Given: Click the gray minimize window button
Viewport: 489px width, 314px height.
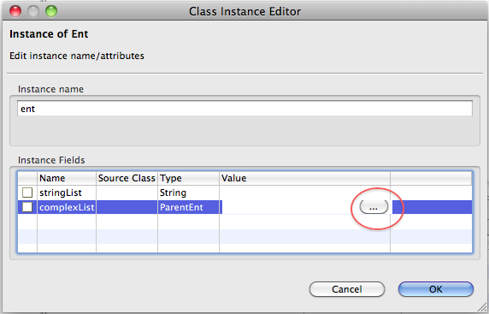Looking at the screenshot, I should click(x=33, y=11).
